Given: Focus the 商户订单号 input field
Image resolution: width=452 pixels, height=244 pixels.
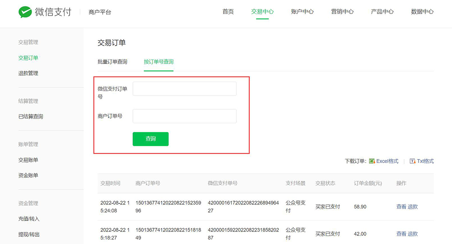Looking at the screenshot, I should point(184,116).
